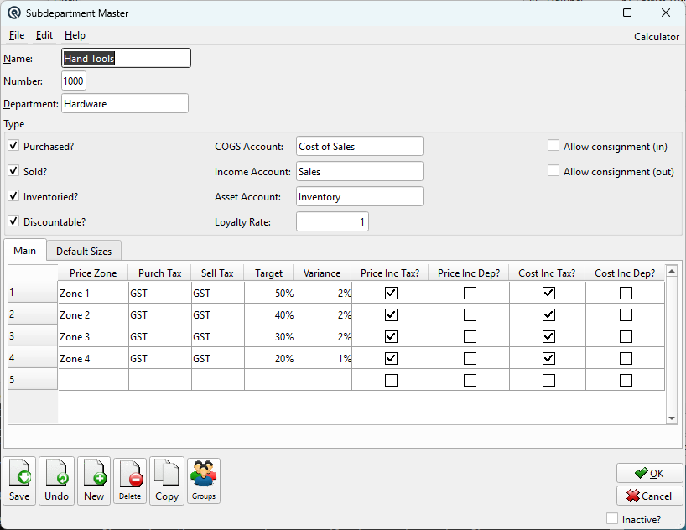
Task: Confirm with the OK button
Action: tap(649, 473)
